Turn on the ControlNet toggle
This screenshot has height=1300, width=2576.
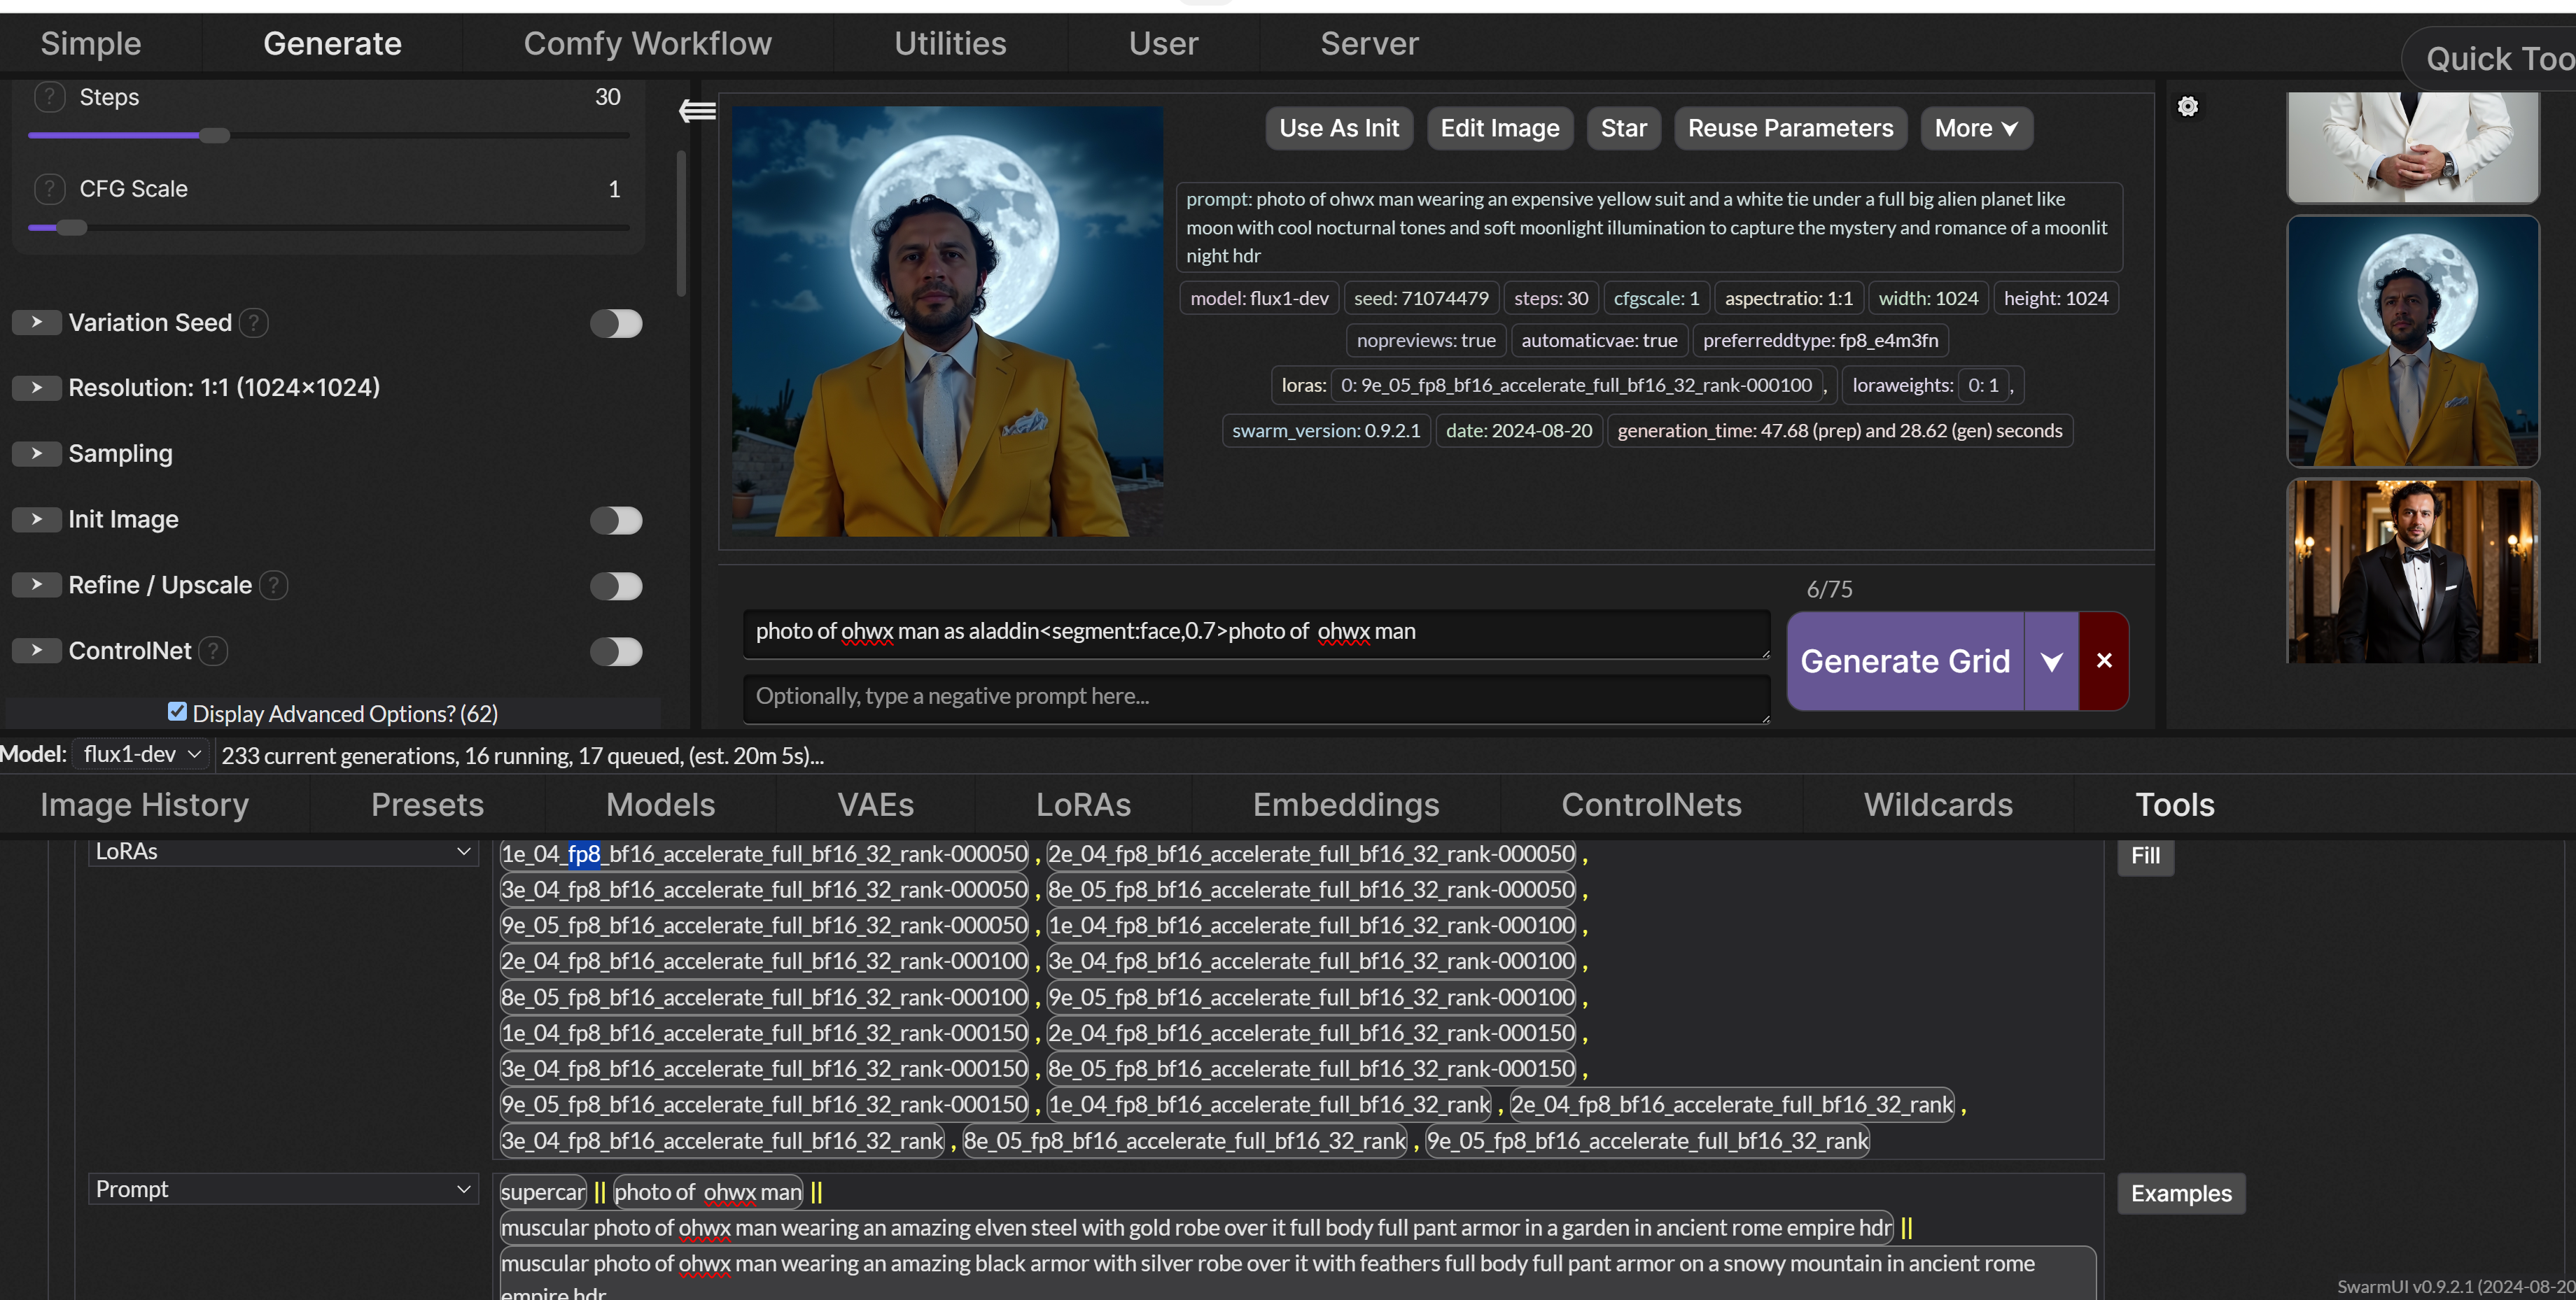[x=615, y=651]
